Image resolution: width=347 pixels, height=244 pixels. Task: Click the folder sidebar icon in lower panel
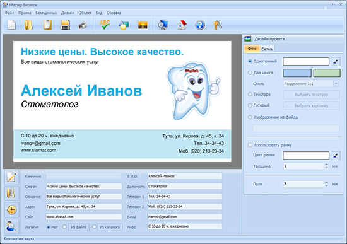[x=11, y=194]
